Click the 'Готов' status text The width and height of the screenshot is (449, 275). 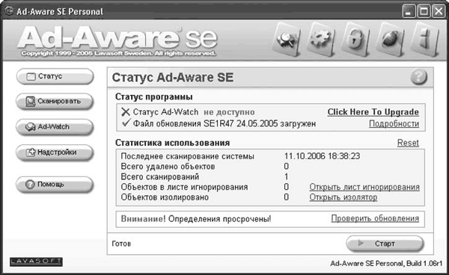121,244
